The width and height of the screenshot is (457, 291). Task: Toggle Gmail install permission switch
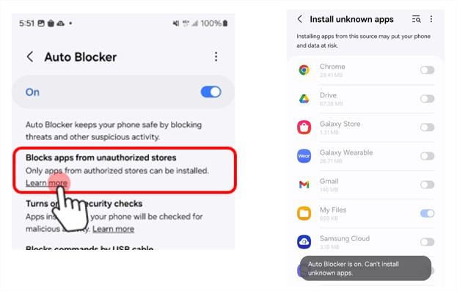click(x=427, y=185)
